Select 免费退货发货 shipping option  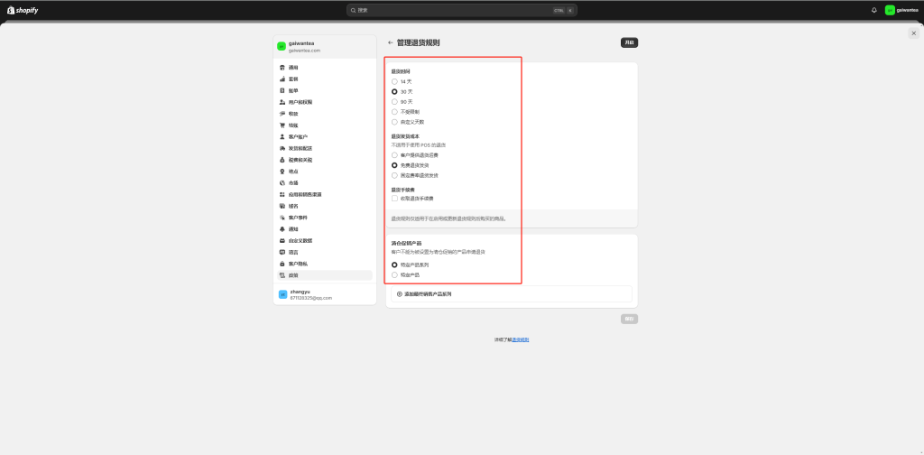(395, 165)
